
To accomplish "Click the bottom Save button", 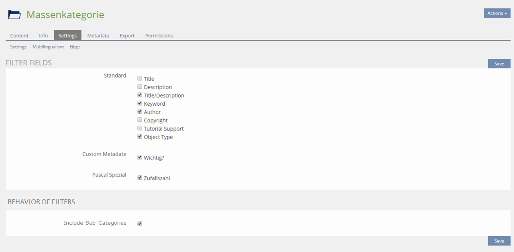I will pos(499,241).
